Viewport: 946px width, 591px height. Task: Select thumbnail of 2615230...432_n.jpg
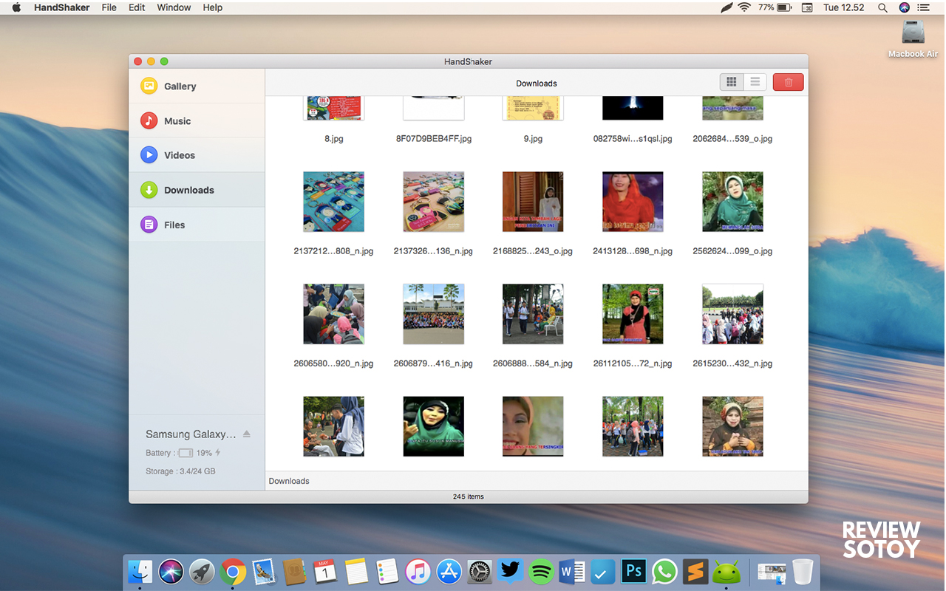732,314
